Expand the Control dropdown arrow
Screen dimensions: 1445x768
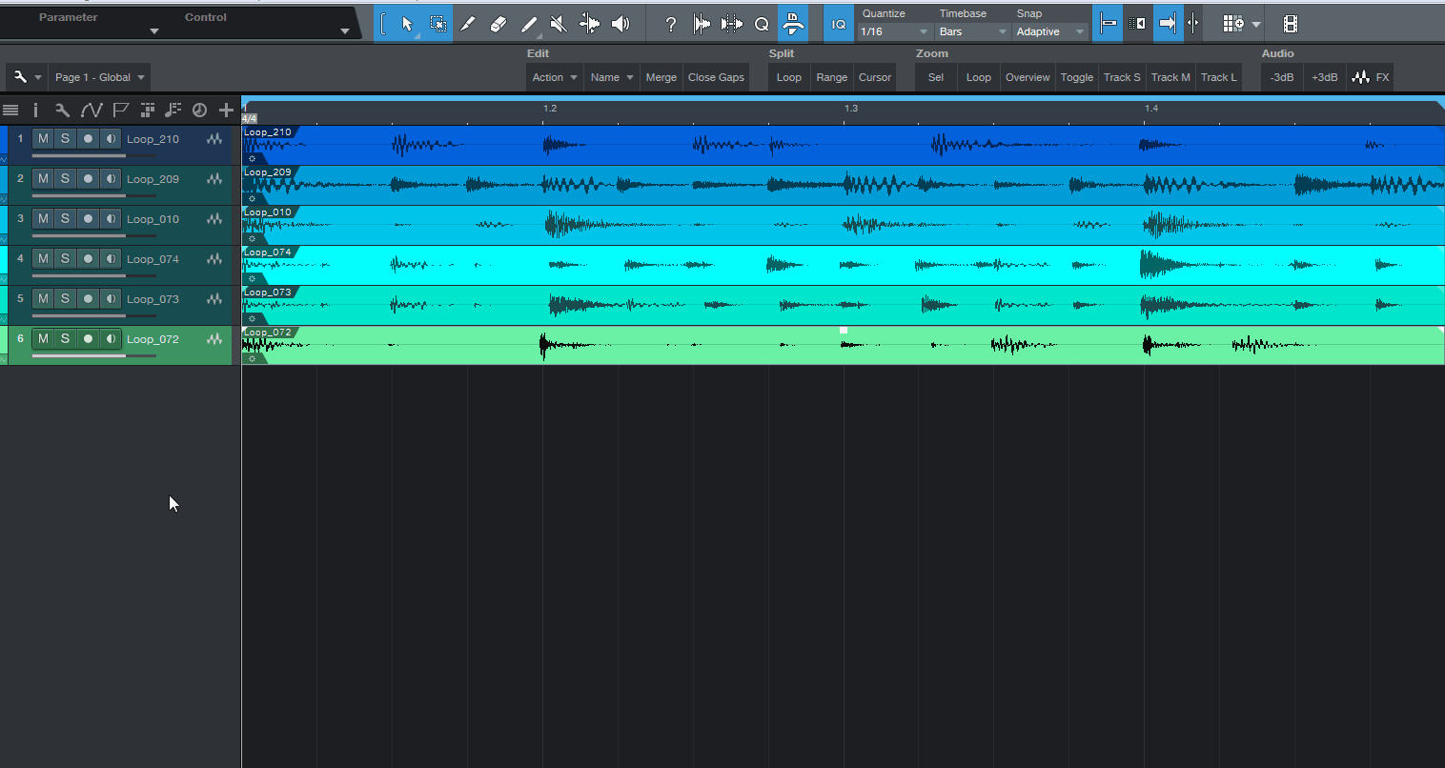point(345,31)
